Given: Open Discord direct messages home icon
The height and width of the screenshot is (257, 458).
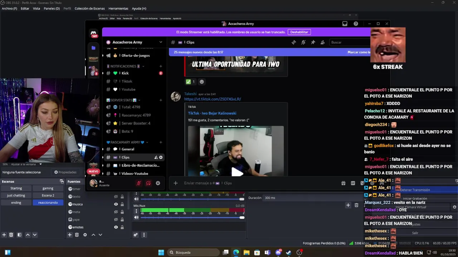Looking at the screenshot, I should [x=93, y=33].
